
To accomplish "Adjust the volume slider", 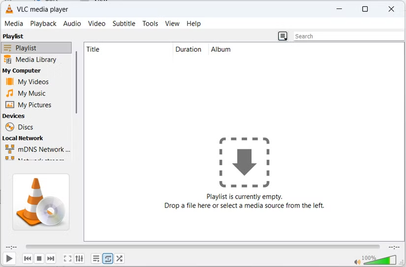I will (x=379, y=260).
